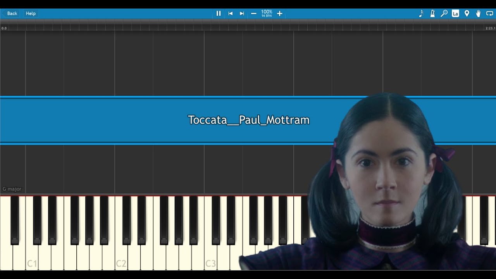Skip forward to next section
Screen dimensions: 496x279
point(242,14)
